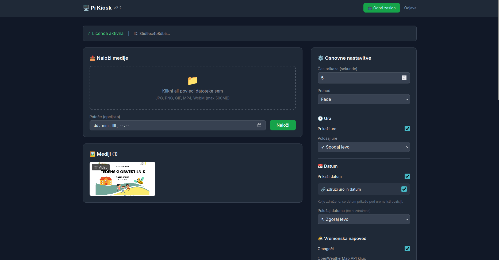Click the folder icon in upload dropzone
The image size is (499, 260).
click(x=193, y=80)
